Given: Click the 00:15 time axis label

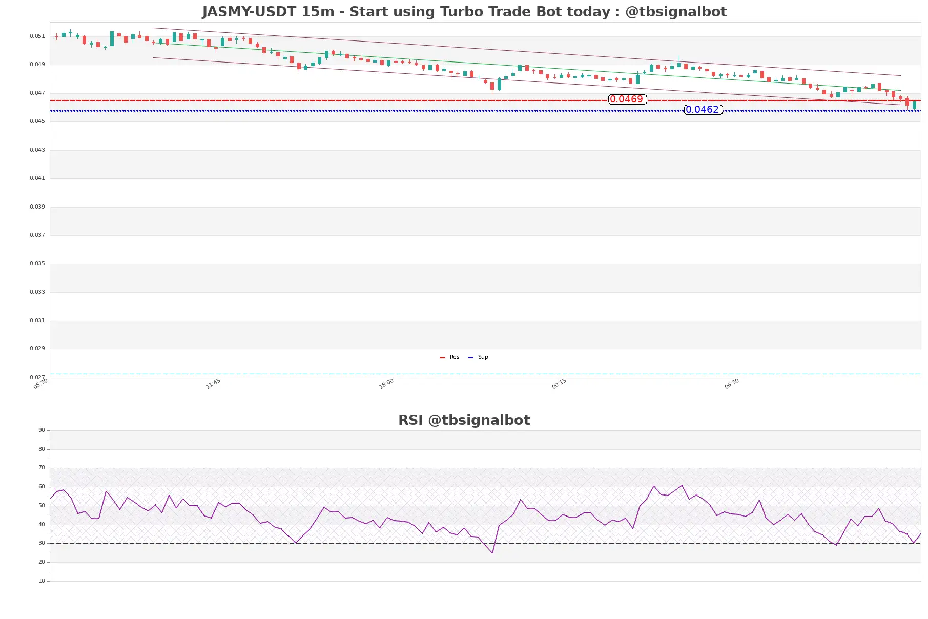Looking at the screenshot, I should (x=559, y=384).
